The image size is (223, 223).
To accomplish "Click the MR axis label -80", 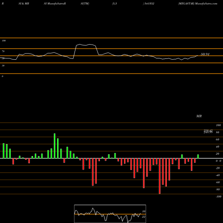I will pos(218,190).
